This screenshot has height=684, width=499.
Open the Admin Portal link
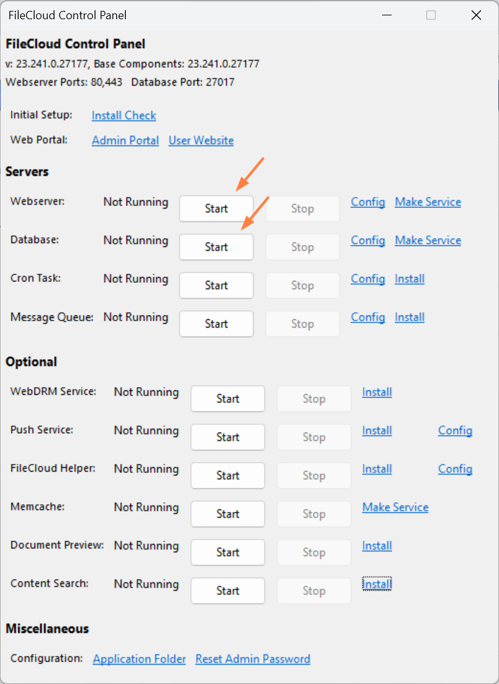click(125, 140)
